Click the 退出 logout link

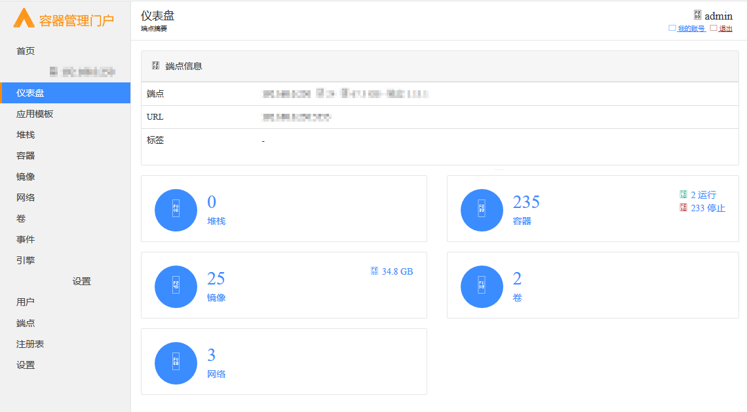[x=725, y=29]
